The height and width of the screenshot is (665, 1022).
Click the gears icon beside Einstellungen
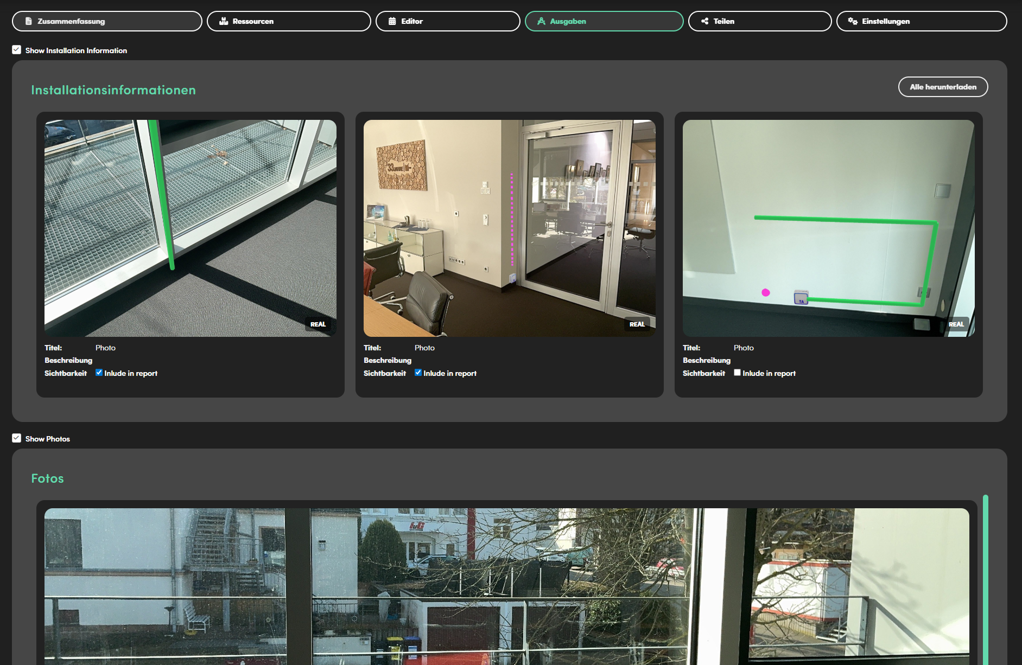(853, 21)
